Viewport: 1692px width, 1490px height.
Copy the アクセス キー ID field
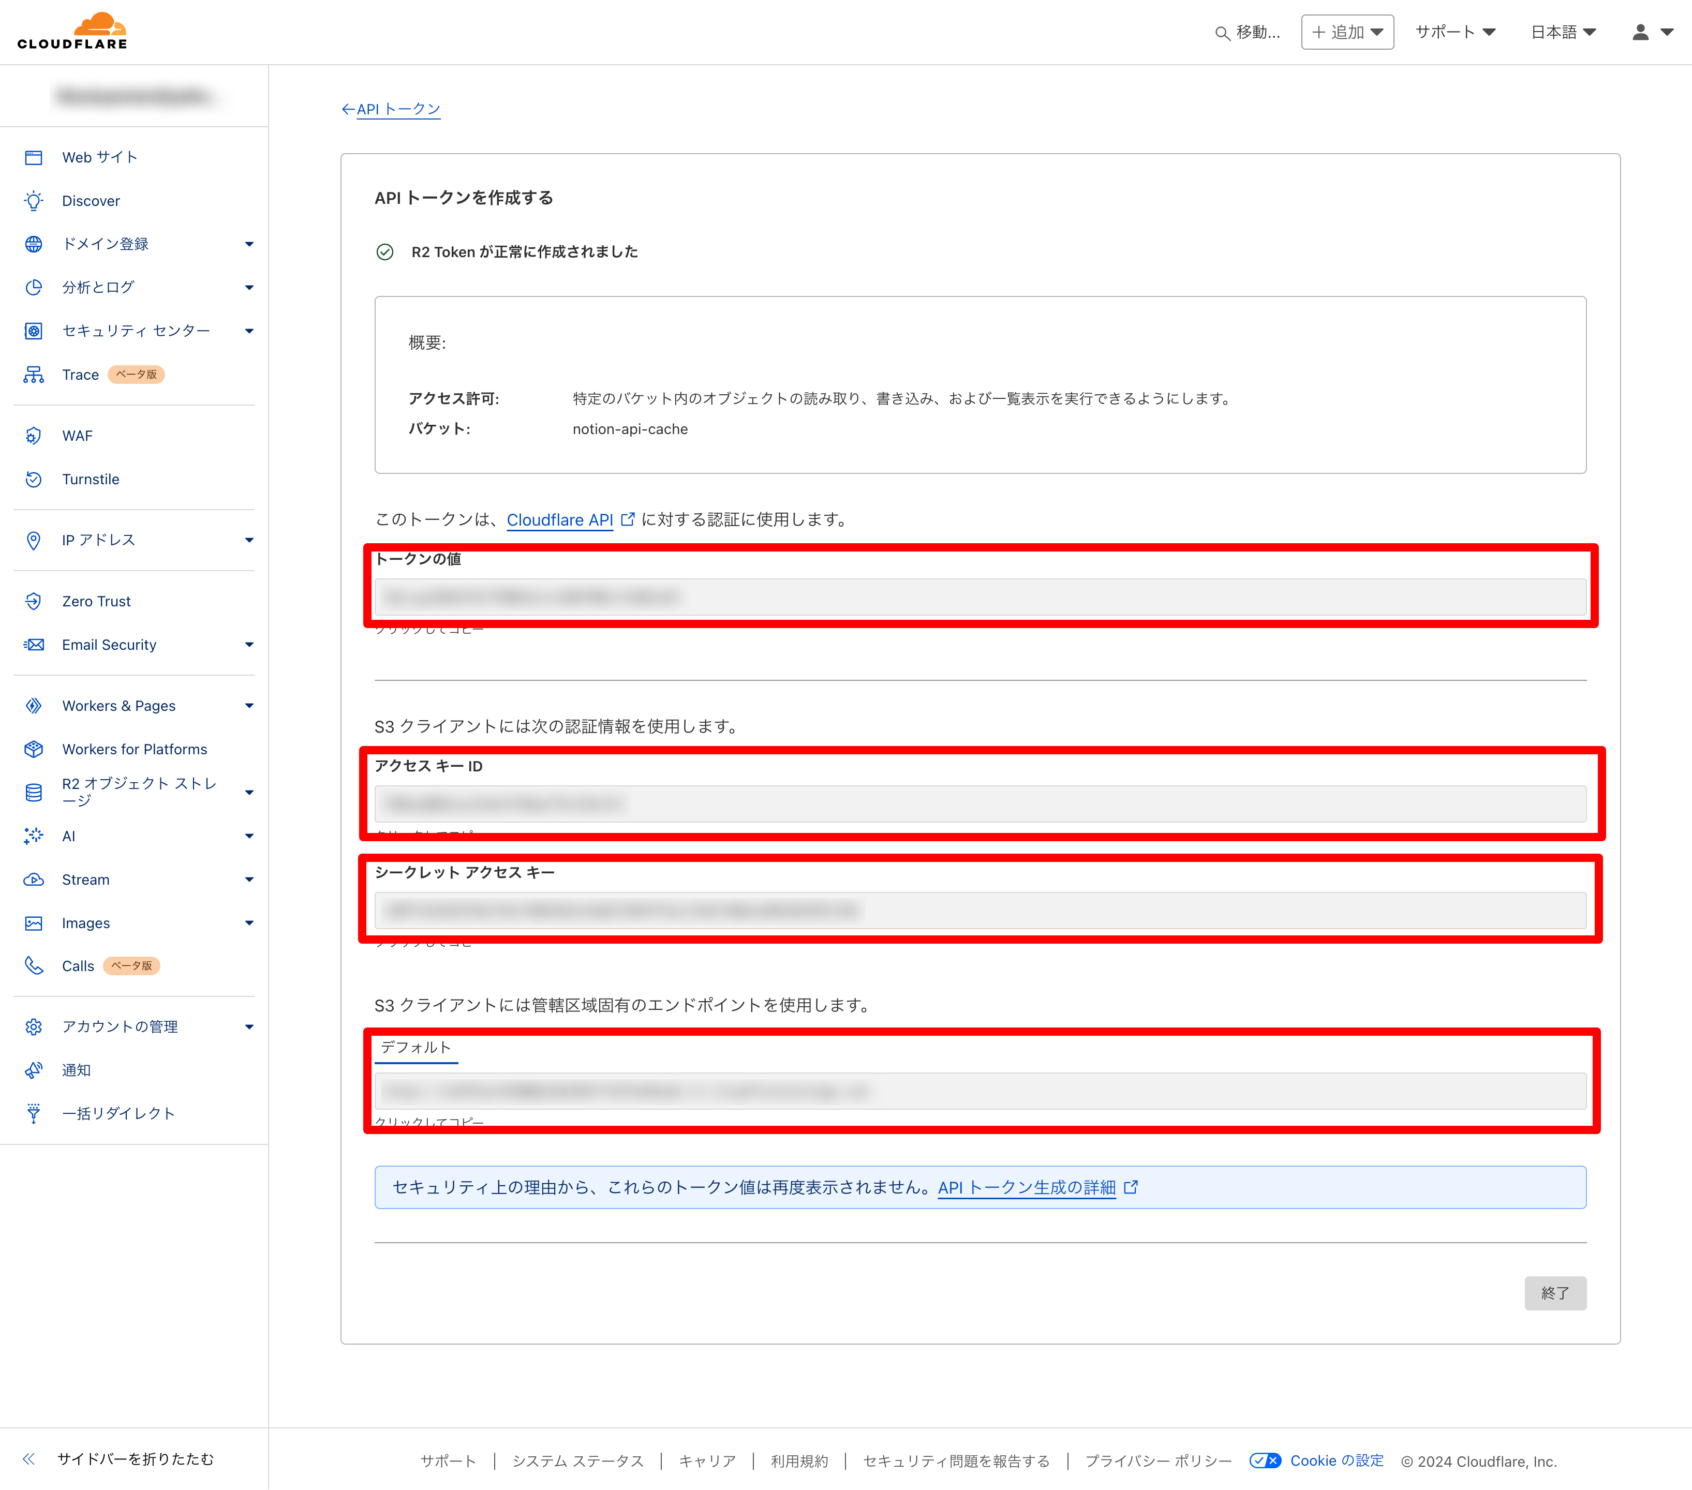tap(980, 804)
